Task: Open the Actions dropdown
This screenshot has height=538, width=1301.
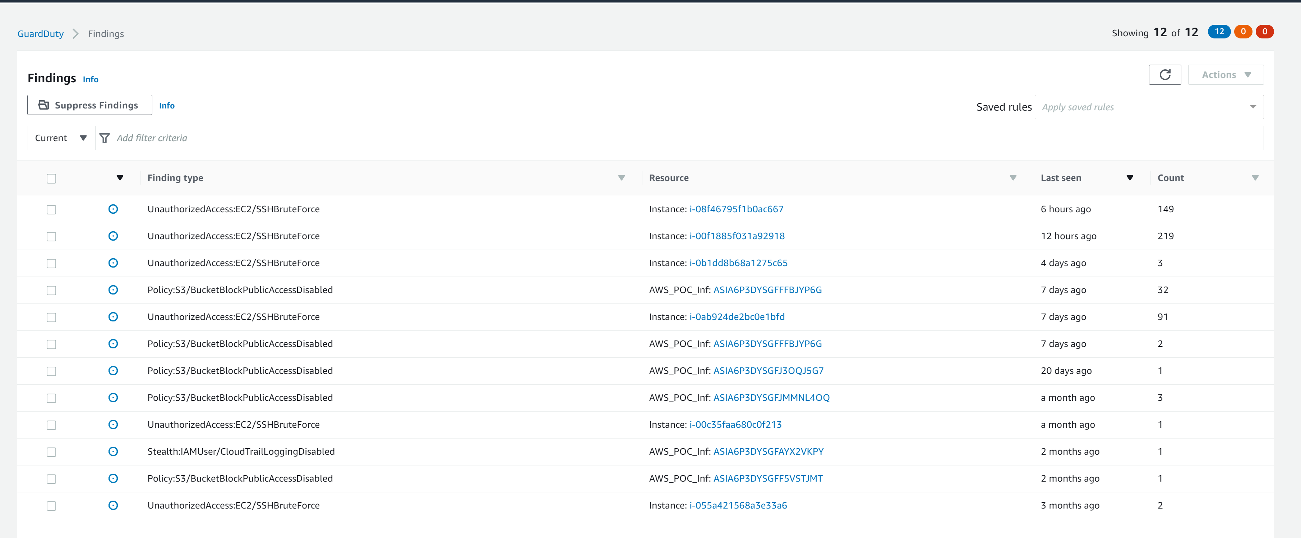Action: tap(1226, 74)
